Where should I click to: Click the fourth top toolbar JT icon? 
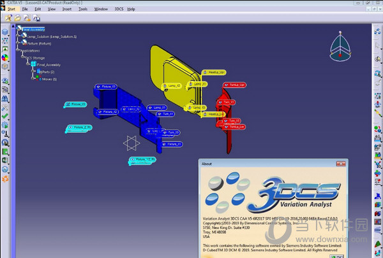(x=36, y=18)
